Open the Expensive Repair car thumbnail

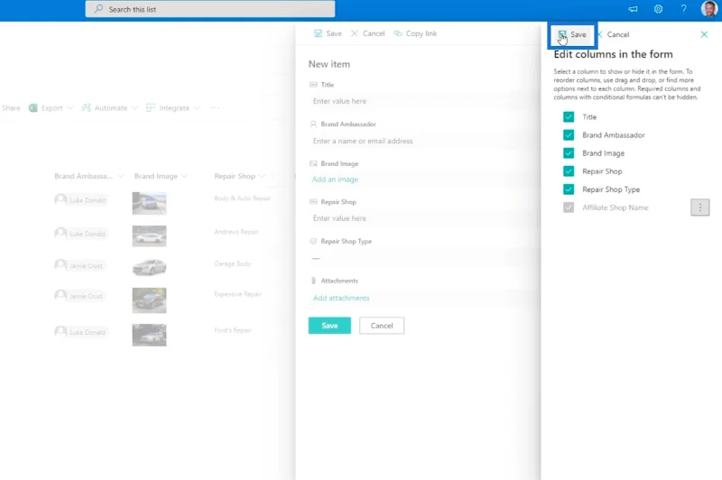tap(149, 300)
